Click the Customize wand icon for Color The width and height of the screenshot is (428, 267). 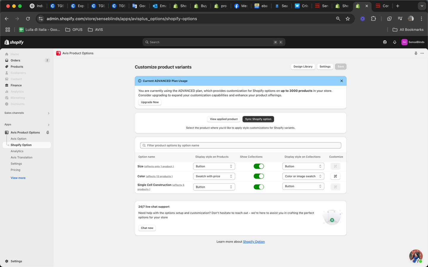point(335,176)
